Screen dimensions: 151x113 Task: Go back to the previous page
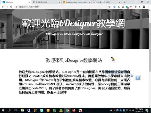pos(3,7)
